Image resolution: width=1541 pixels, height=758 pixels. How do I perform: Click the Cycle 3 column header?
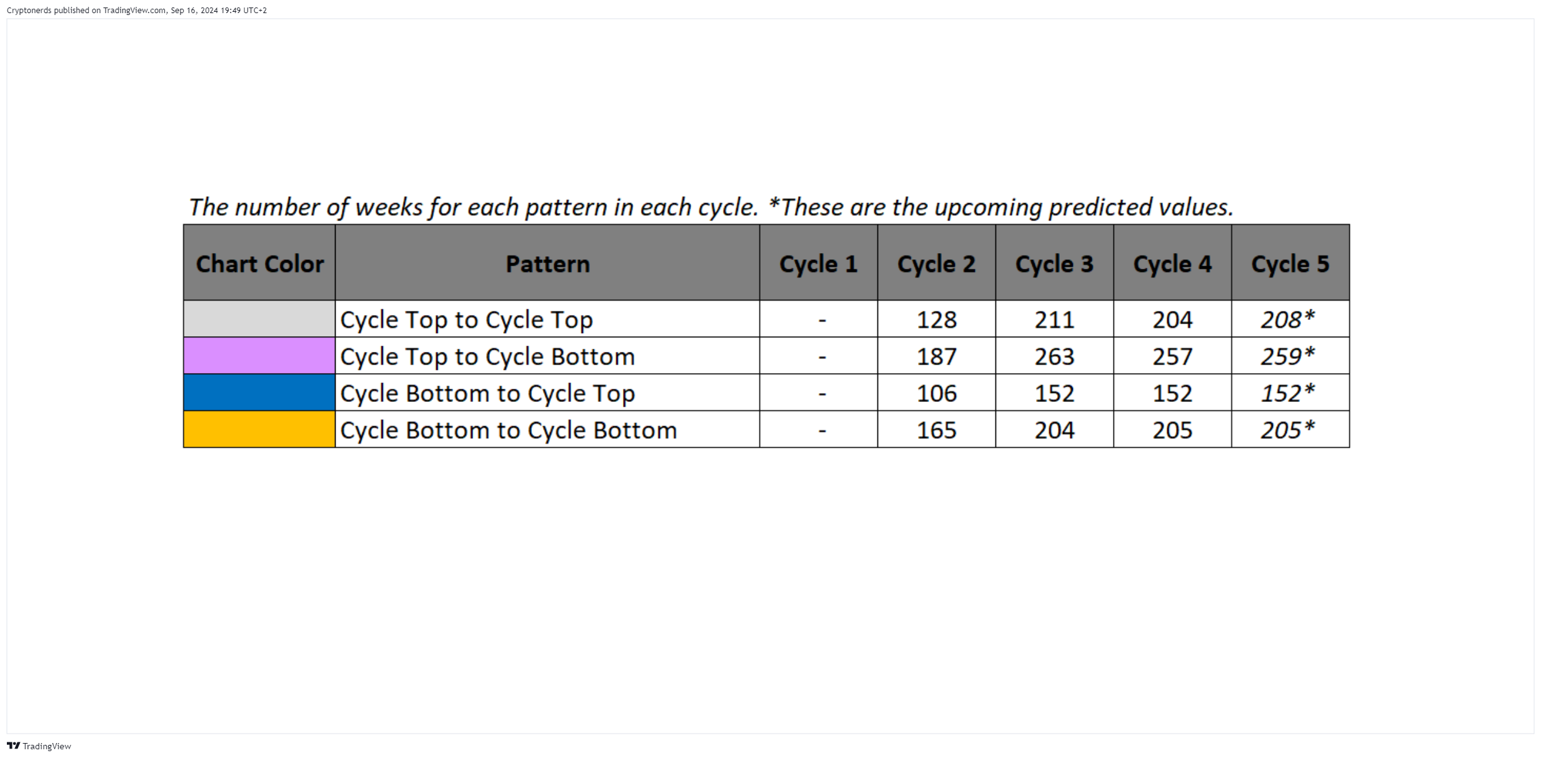pyautogui.click(x=1055, y=263)
